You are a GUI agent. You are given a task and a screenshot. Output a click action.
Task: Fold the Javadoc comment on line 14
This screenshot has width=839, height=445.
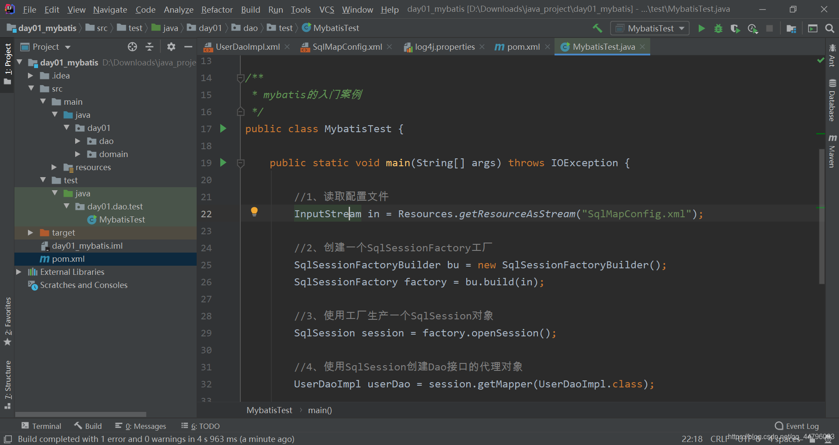240,78
